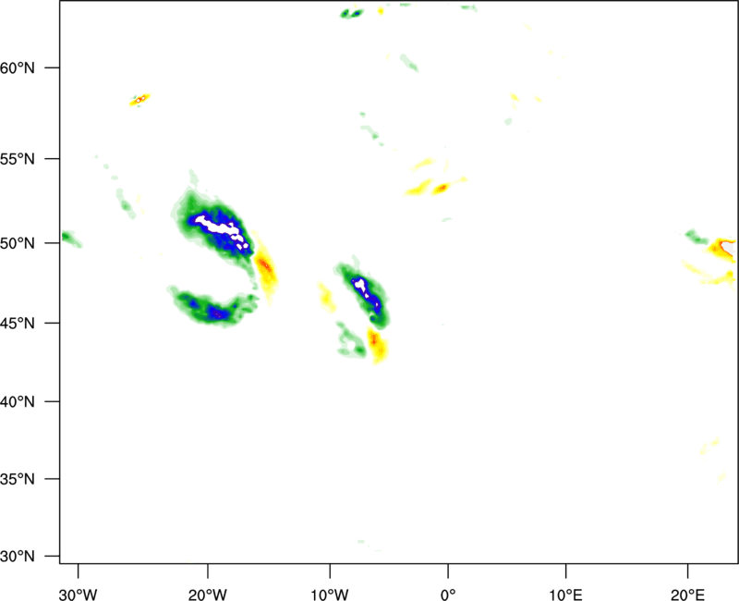Click the 20°E longitude axis label
Screen dimensions: 739x601
pos(687,595)
